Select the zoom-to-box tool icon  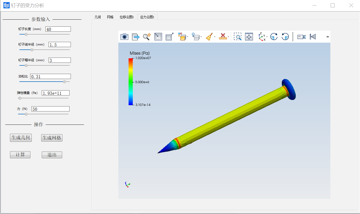[x=238, y=37]
